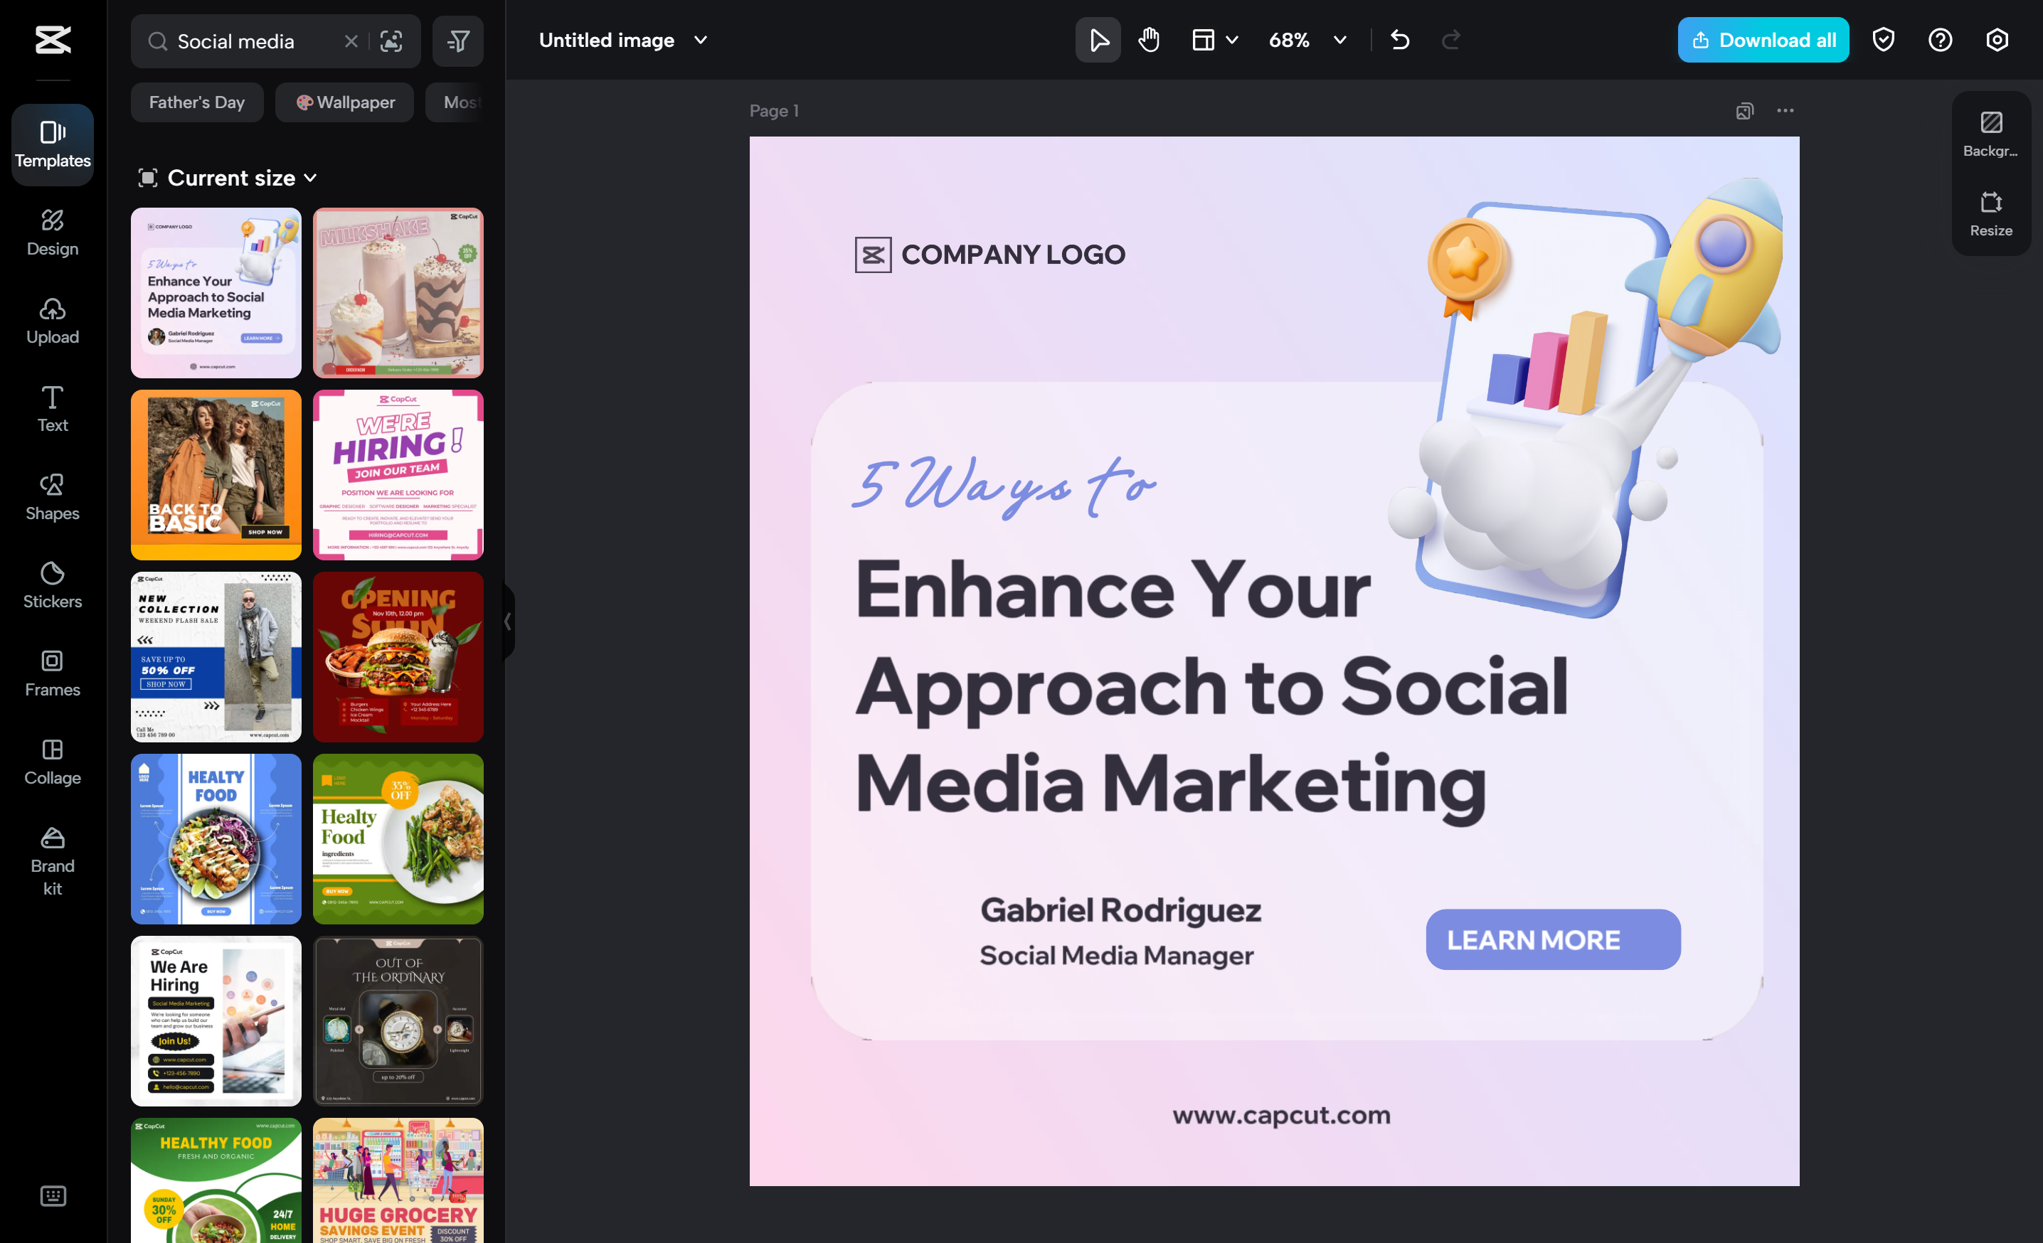Open the We're Hiring template thumbnail
Screen dimensions: 2043x1243
tap(398, 474)
